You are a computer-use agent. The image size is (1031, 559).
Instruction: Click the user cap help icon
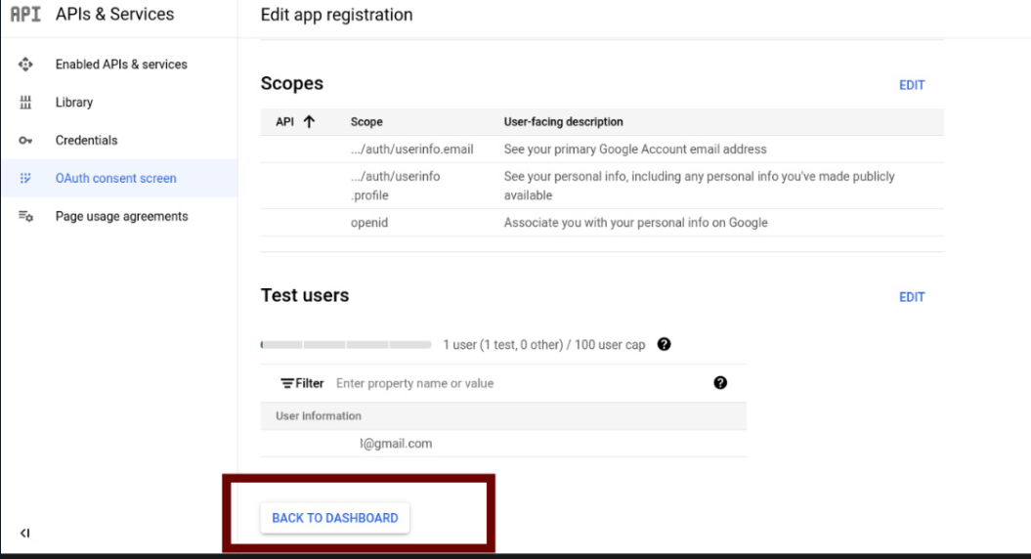click(665, 344)
